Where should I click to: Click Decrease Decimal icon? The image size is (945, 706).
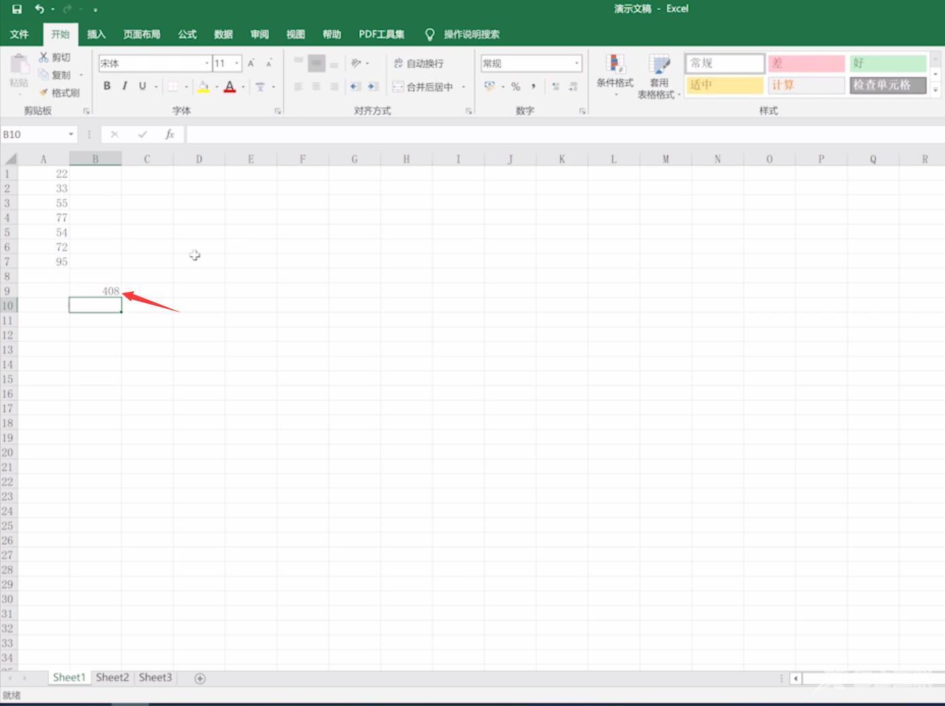click(574, 86)
